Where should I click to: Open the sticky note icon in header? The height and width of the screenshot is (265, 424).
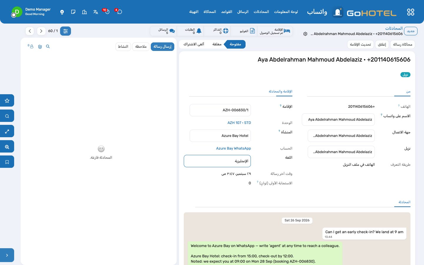(x=73, y=12)
